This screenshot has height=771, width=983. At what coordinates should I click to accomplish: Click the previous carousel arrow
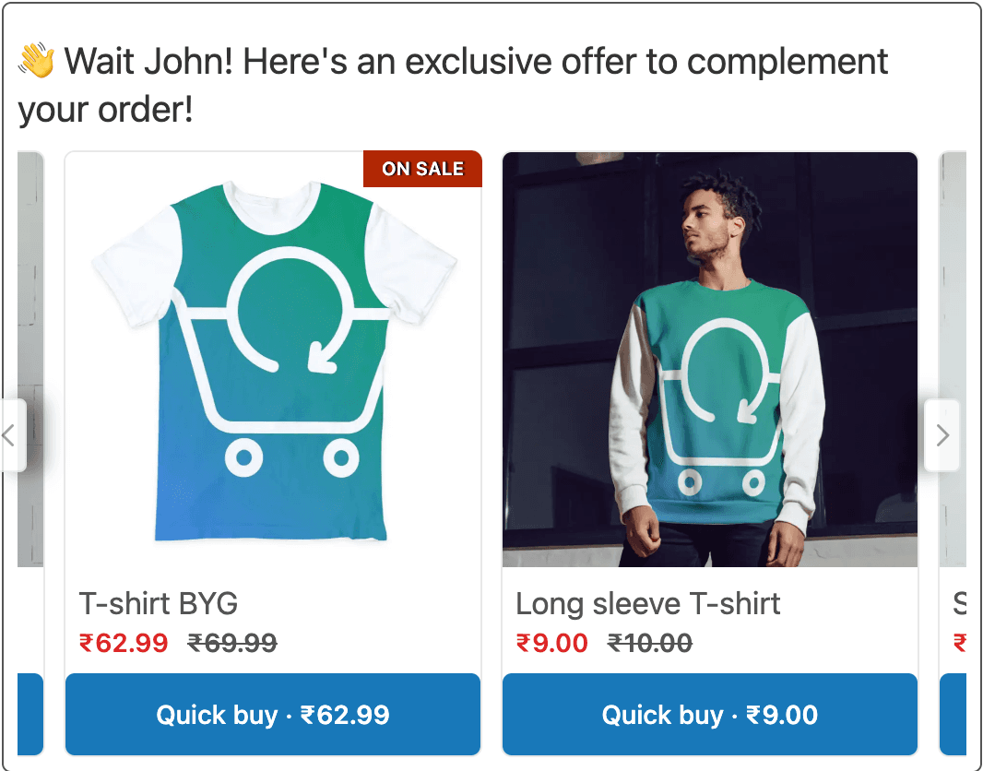point(11,435)
